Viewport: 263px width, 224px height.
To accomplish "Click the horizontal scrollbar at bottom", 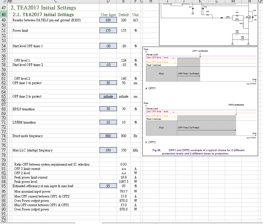I will coord(182,223).
